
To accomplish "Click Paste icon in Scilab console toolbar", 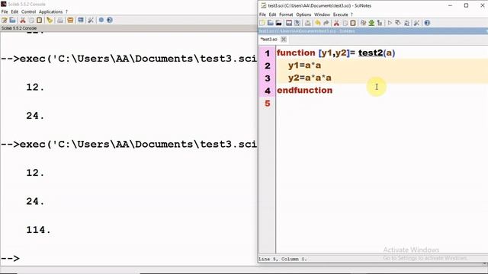I will pos(39,21).
